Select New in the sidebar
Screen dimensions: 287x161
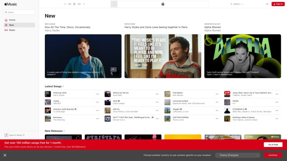19,25
